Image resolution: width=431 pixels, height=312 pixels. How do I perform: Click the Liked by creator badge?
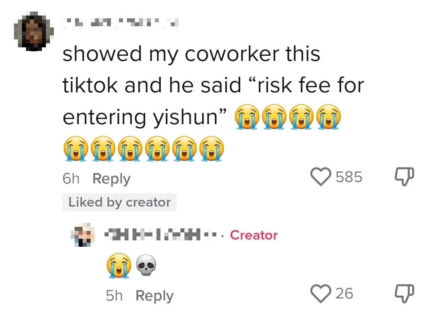(119, 202)
